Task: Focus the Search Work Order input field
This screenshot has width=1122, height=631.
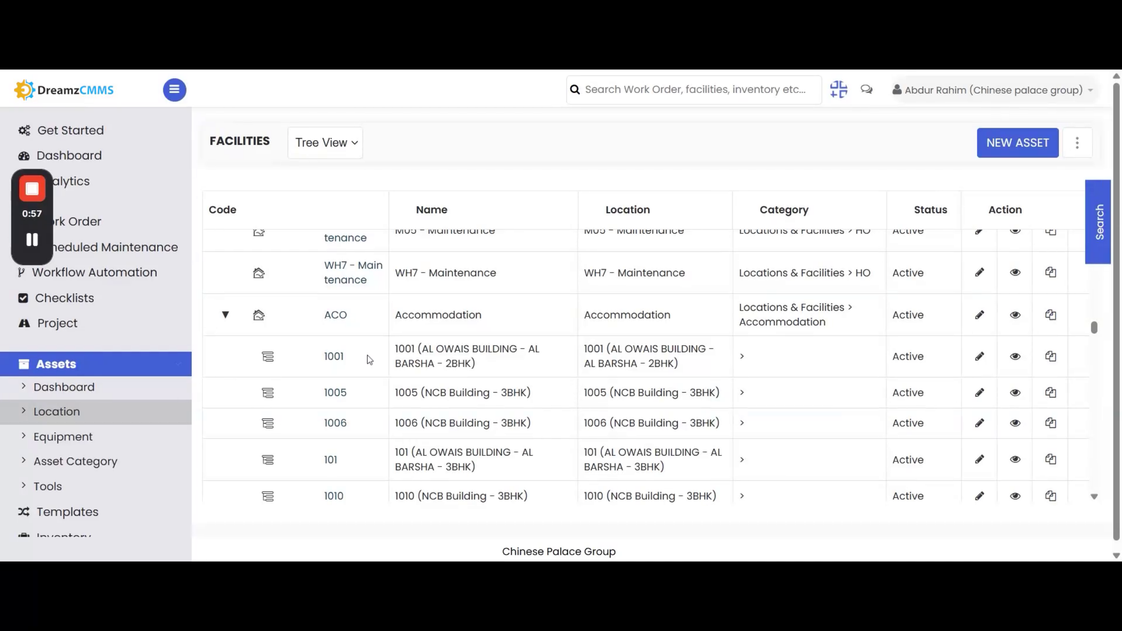Action: coord(694,90)
